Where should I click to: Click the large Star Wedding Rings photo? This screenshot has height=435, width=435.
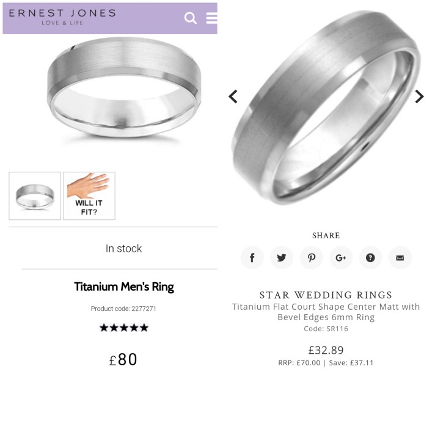[326, 108]
